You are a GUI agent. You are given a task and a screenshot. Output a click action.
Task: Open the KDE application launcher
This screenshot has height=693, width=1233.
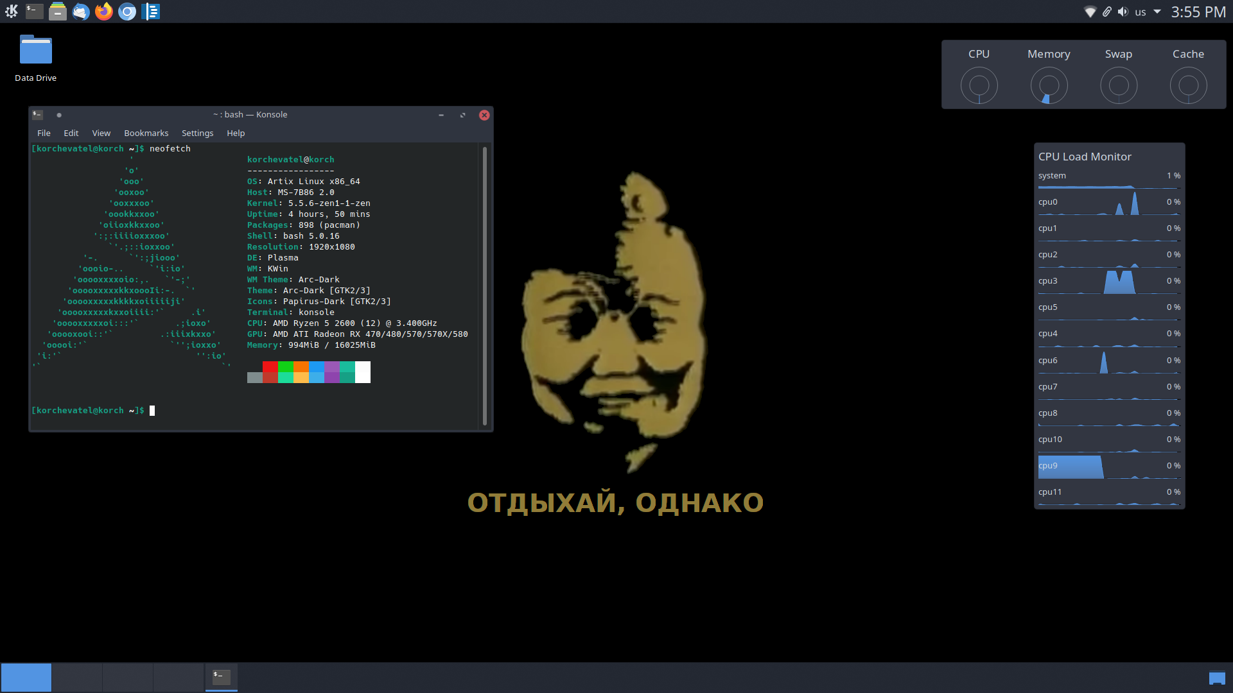12,12
